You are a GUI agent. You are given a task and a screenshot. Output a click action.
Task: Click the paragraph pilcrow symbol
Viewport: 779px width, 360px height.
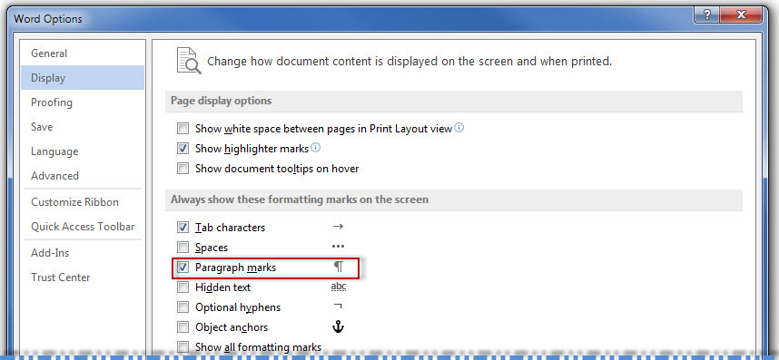(339, 267)
